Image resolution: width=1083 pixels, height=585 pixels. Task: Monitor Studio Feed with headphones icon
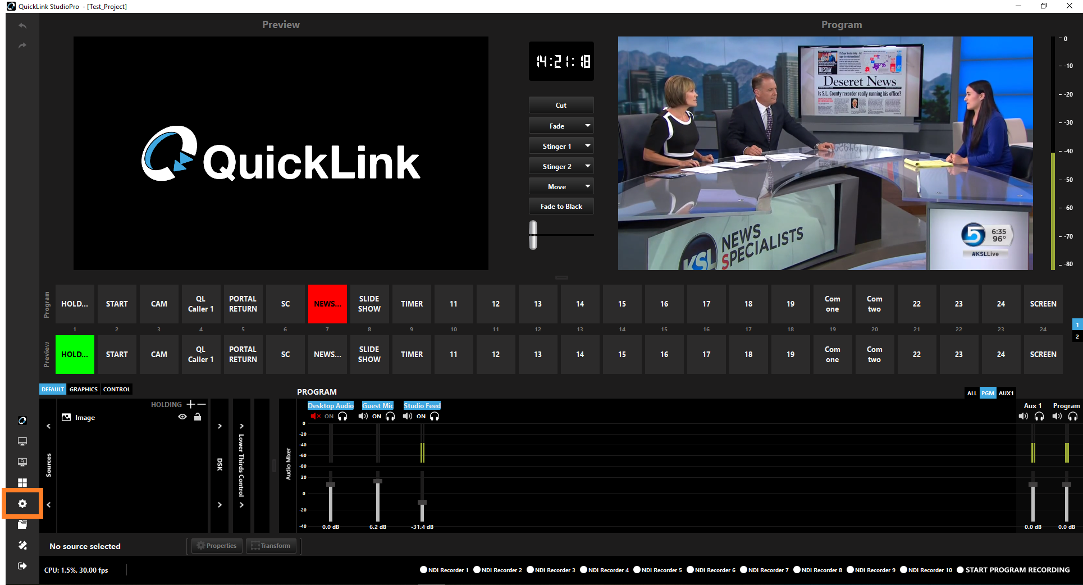pyautogui.click(x=435, y=416)
